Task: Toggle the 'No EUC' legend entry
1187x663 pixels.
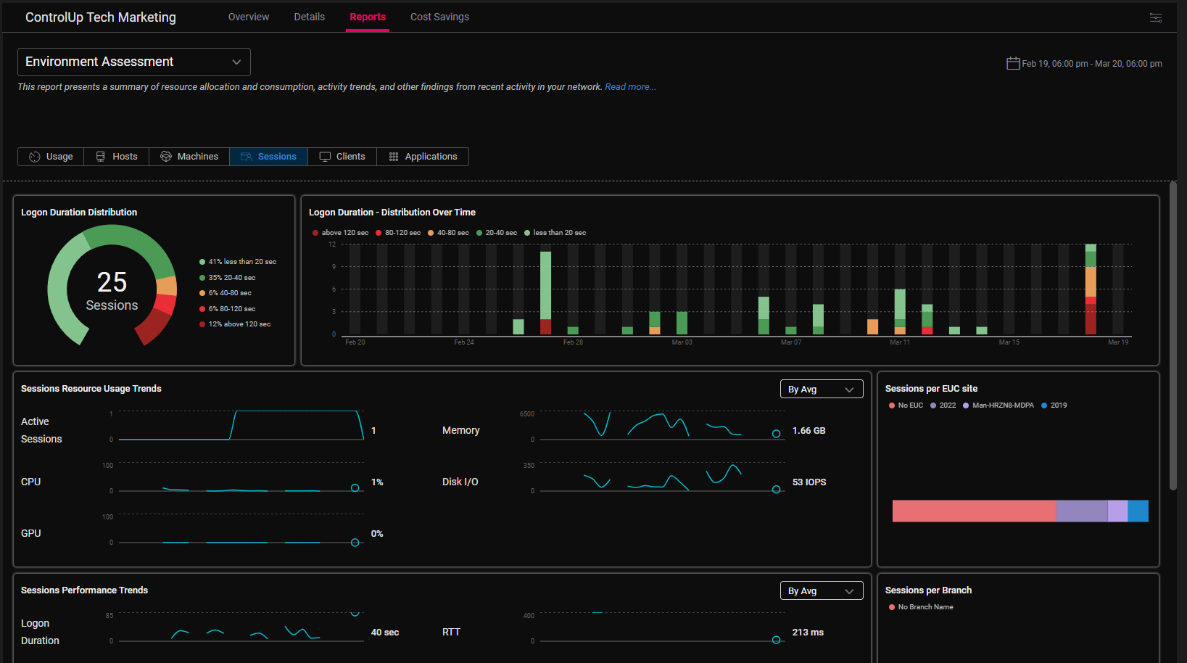Action: pos(906,405)
